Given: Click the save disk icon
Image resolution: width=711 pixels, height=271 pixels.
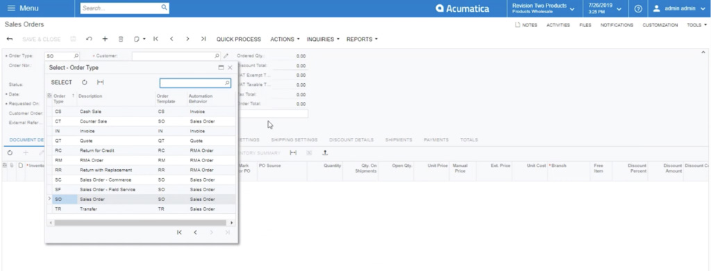Looking at the screenshot, I should coord(73,40).
